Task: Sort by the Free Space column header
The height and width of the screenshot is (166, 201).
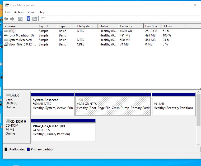Action: pos(152,26)
